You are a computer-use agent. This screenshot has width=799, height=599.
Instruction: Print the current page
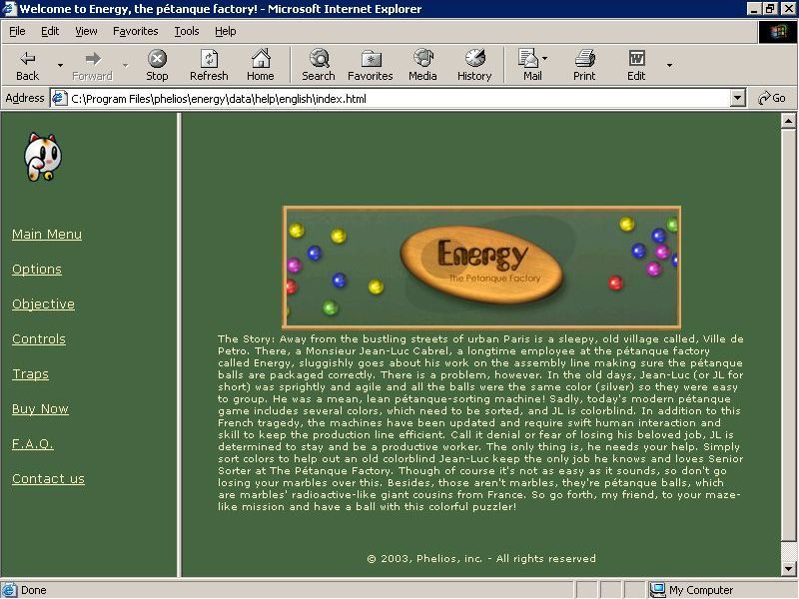(584, 66)
